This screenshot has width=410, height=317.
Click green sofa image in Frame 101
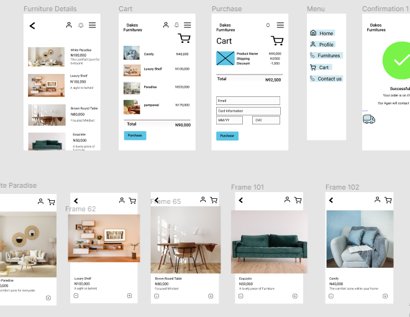[x=269, y=242]
